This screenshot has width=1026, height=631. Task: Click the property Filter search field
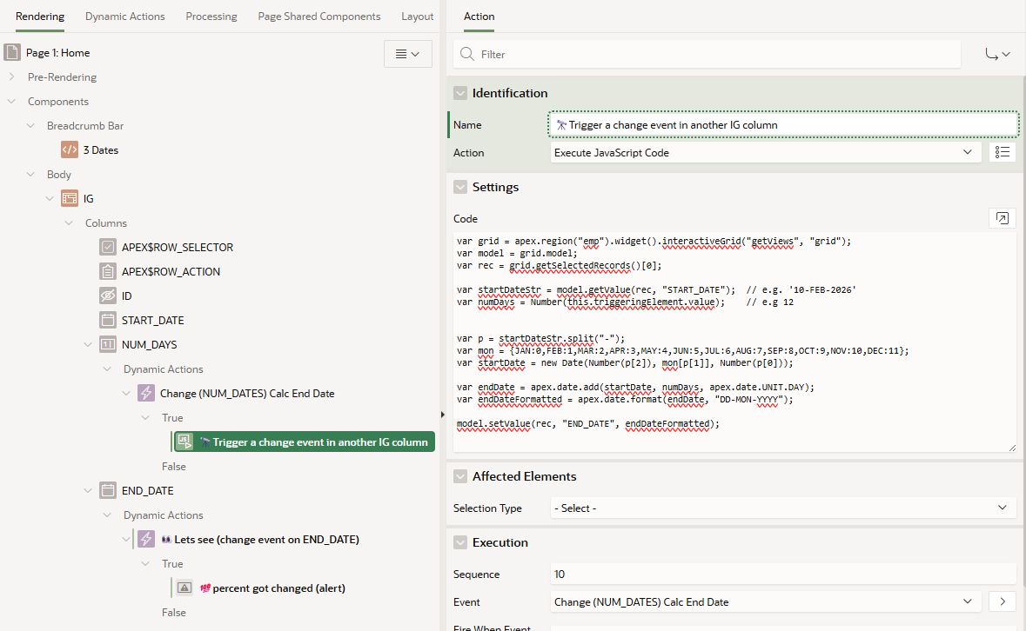[x=705, y=54]
